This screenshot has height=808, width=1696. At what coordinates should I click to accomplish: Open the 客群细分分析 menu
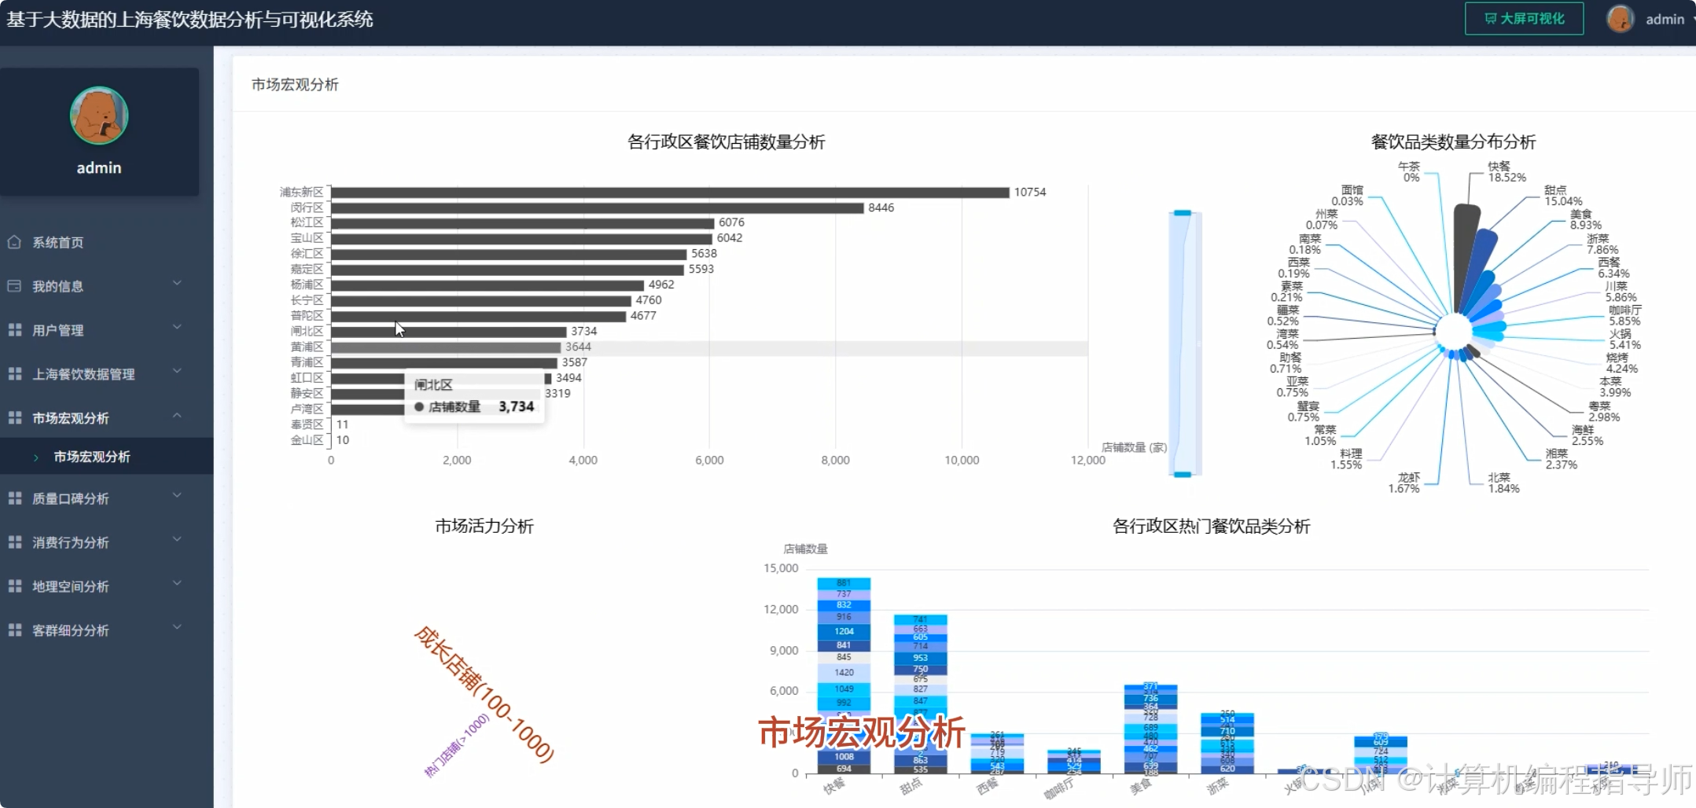coord(71,630)
